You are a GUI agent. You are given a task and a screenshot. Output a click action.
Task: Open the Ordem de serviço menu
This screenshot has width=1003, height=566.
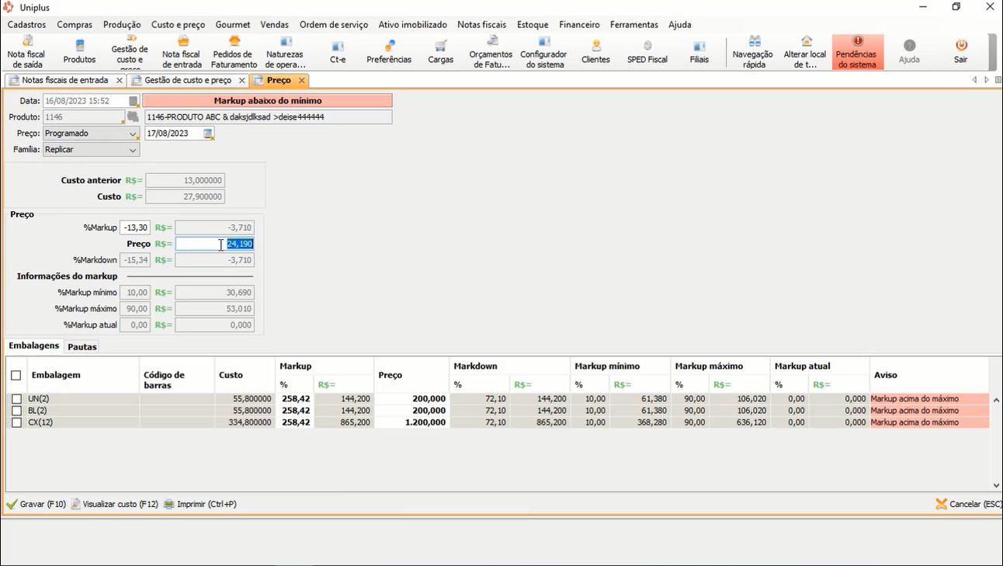click(x=334, y=25)
